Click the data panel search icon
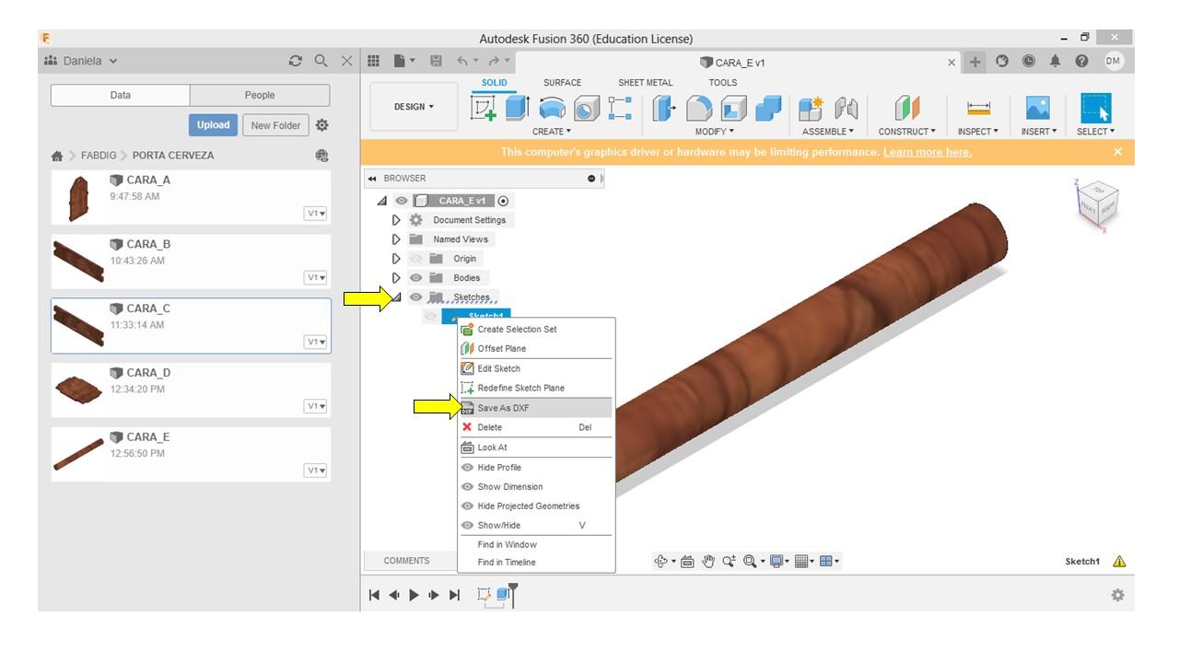Screen dimensions: 1179x663 coord(321,61)
